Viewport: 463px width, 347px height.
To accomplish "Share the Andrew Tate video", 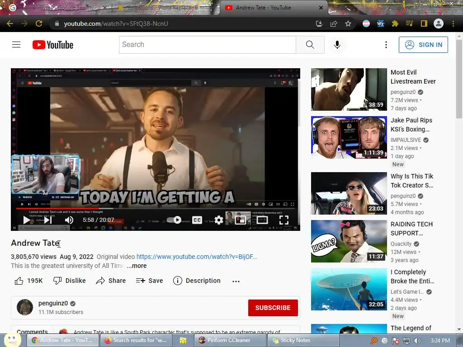I will pyautogui.click(x=111, y=281).
